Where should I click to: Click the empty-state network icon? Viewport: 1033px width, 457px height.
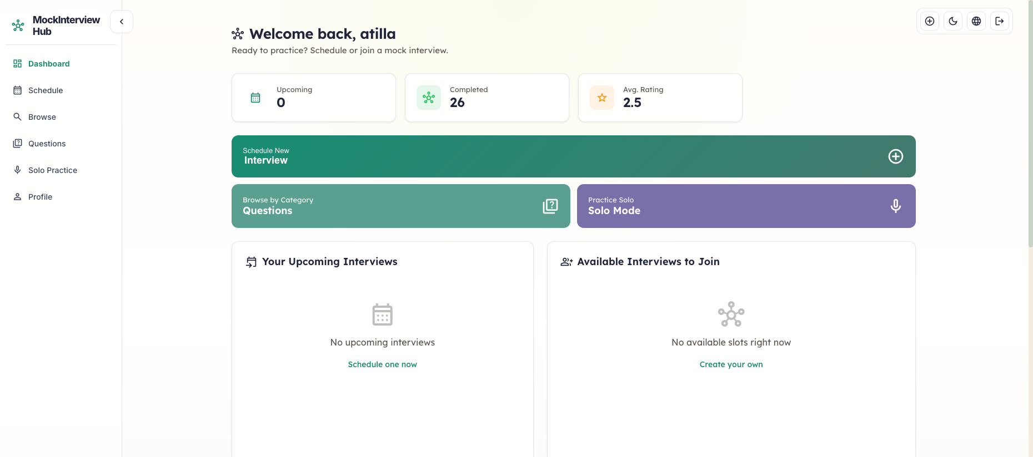[731, 314]
